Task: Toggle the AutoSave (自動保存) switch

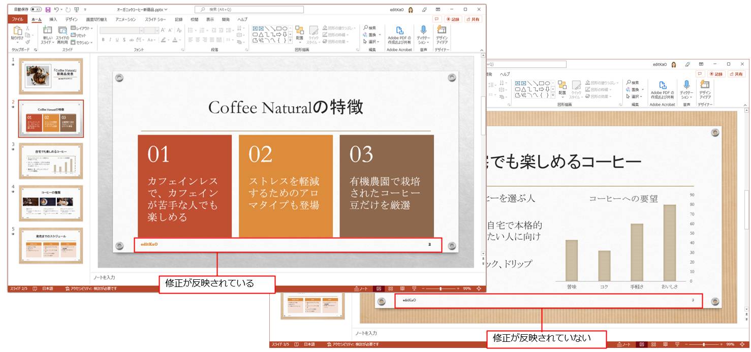Action: [x=36, y=9]
